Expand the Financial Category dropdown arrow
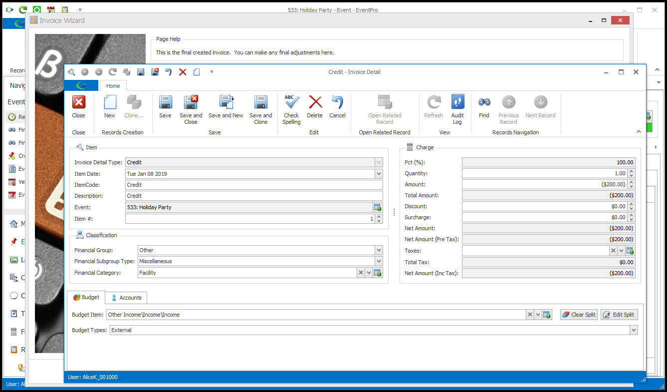The height and width of the screenshot is (392, 667). point(369,273)
